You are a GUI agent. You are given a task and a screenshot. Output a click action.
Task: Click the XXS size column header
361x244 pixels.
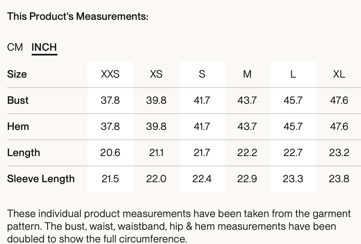pyautogui.click(x=110, y=74)
